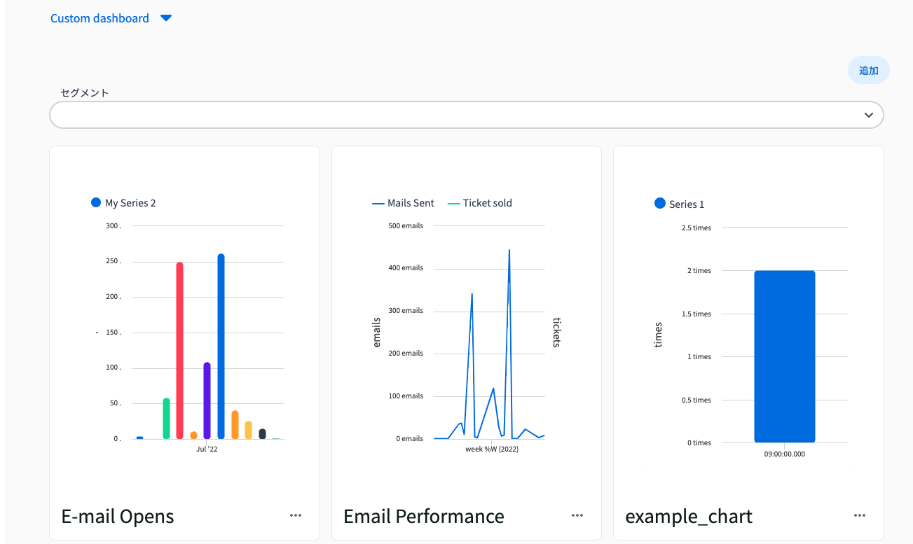The image size is (913, 544).
Task: Click the 2.5 times axis value
Action: (696, 228)
